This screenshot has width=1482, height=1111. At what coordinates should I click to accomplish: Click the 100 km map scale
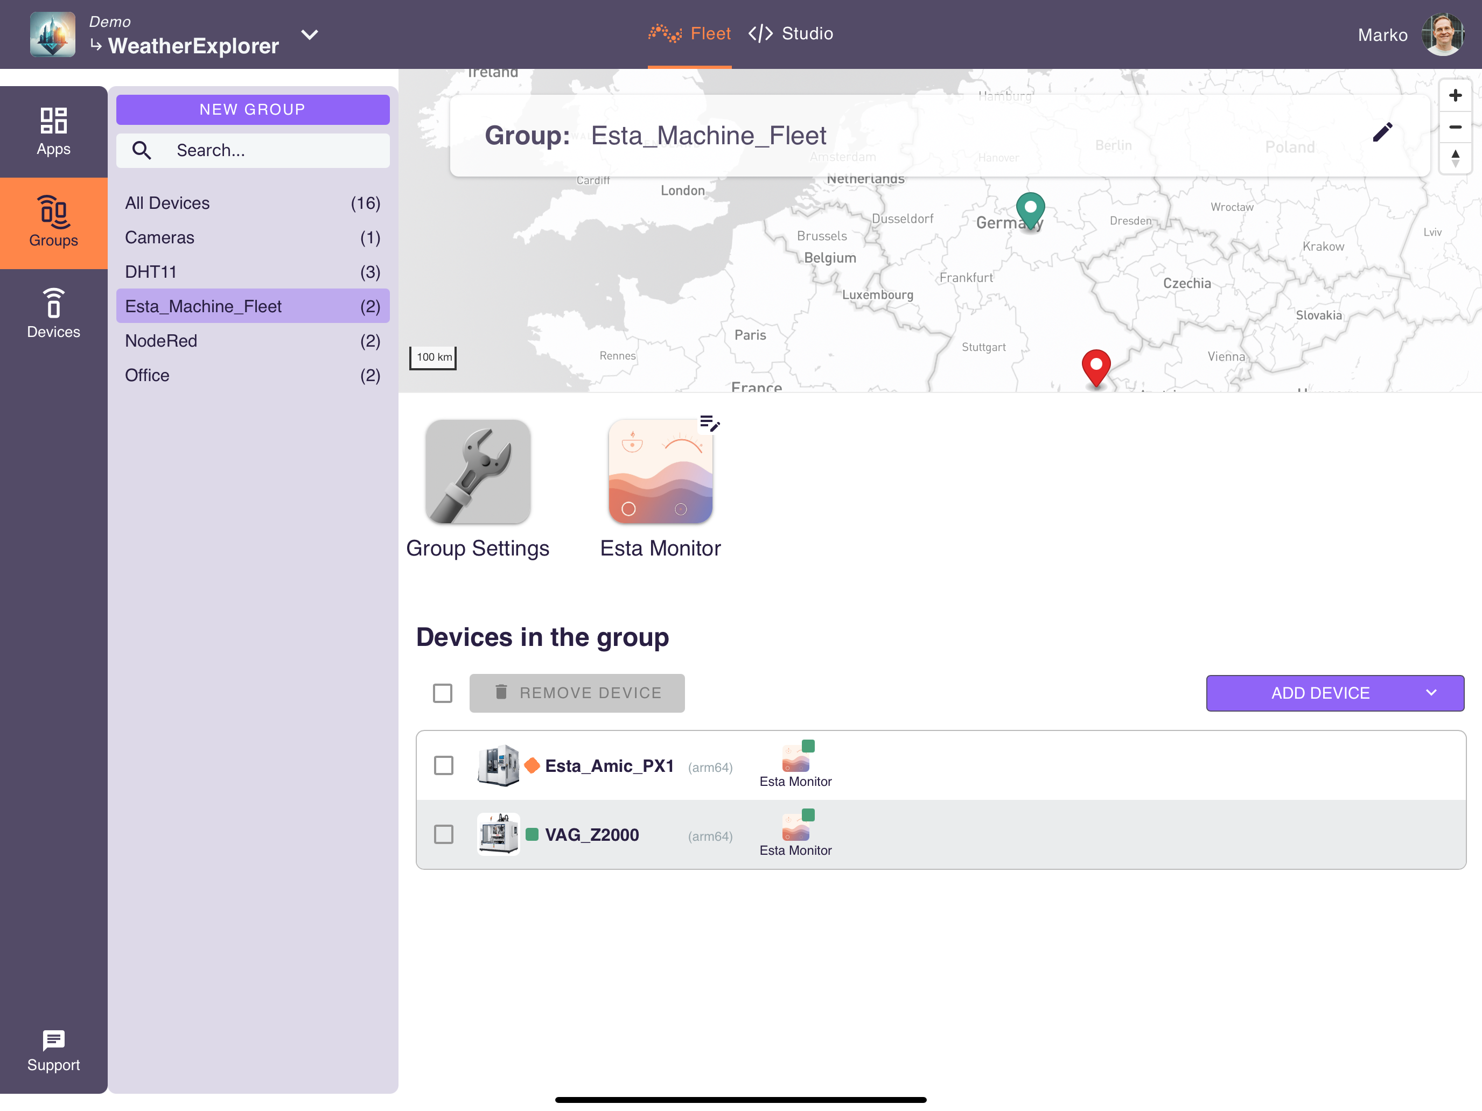click(x=433, y=357)
